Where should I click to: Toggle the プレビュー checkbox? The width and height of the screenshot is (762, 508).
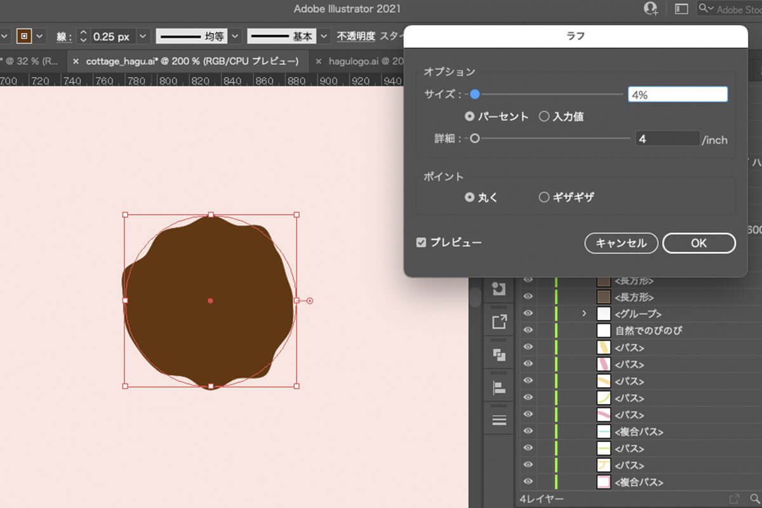click(x=421, y=243)
